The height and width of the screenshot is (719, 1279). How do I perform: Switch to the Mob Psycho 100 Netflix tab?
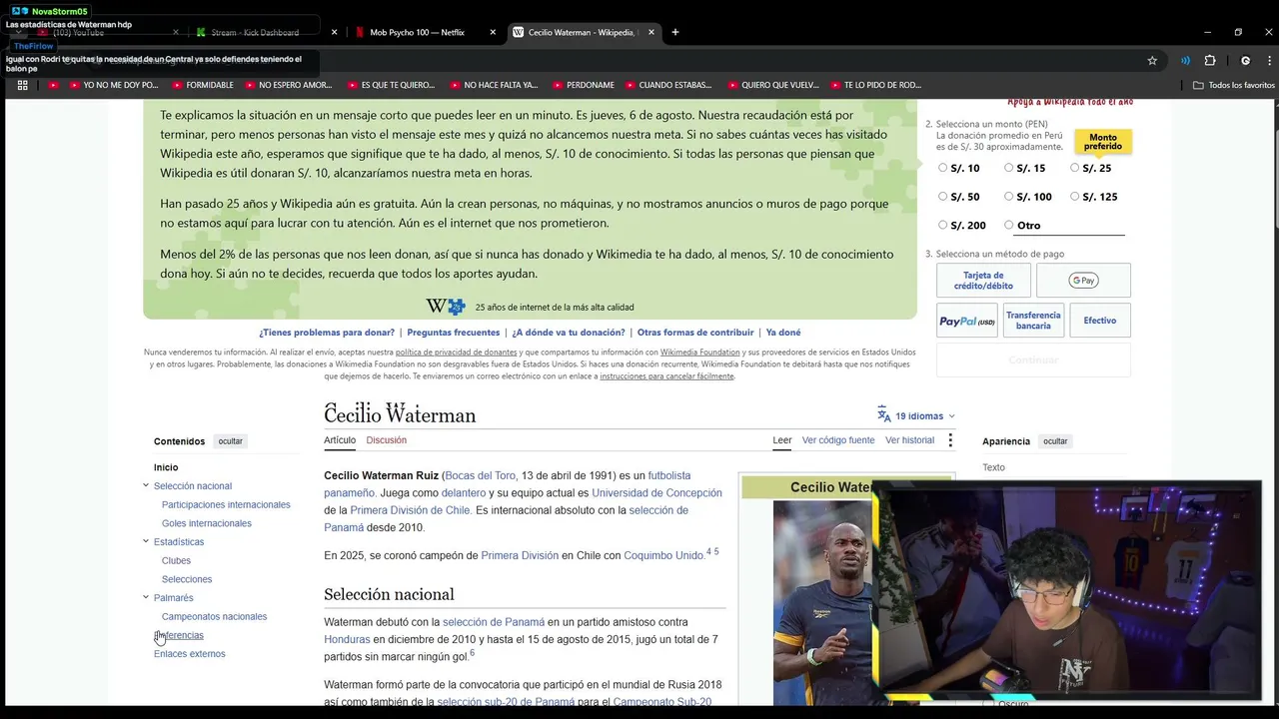418,32
